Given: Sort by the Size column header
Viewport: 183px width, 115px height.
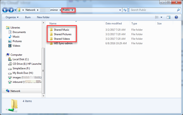Looking at the screenshot, I should click(159, 24).
